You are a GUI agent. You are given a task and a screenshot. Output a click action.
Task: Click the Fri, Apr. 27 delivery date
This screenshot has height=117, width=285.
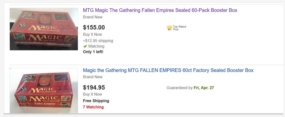click(204, 88)
